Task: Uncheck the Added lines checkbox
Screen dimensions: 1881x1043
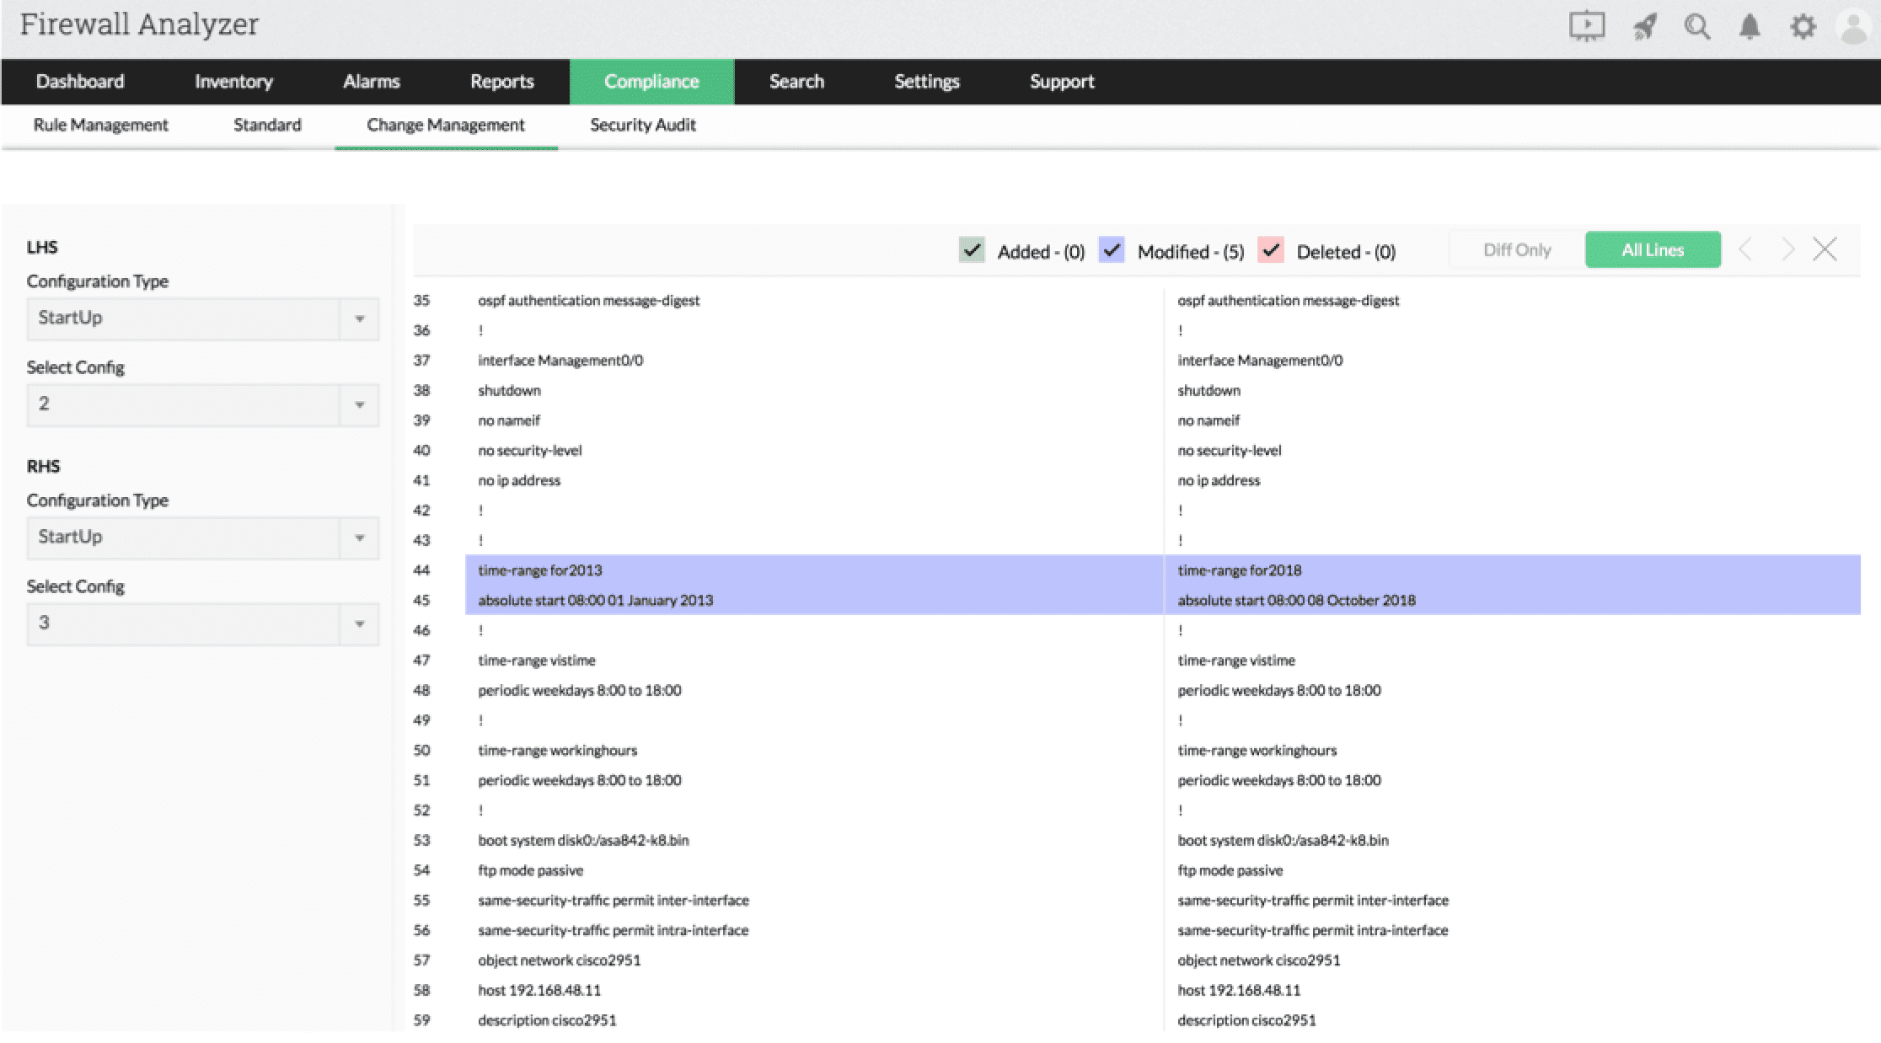Action: tap(972, 250)
